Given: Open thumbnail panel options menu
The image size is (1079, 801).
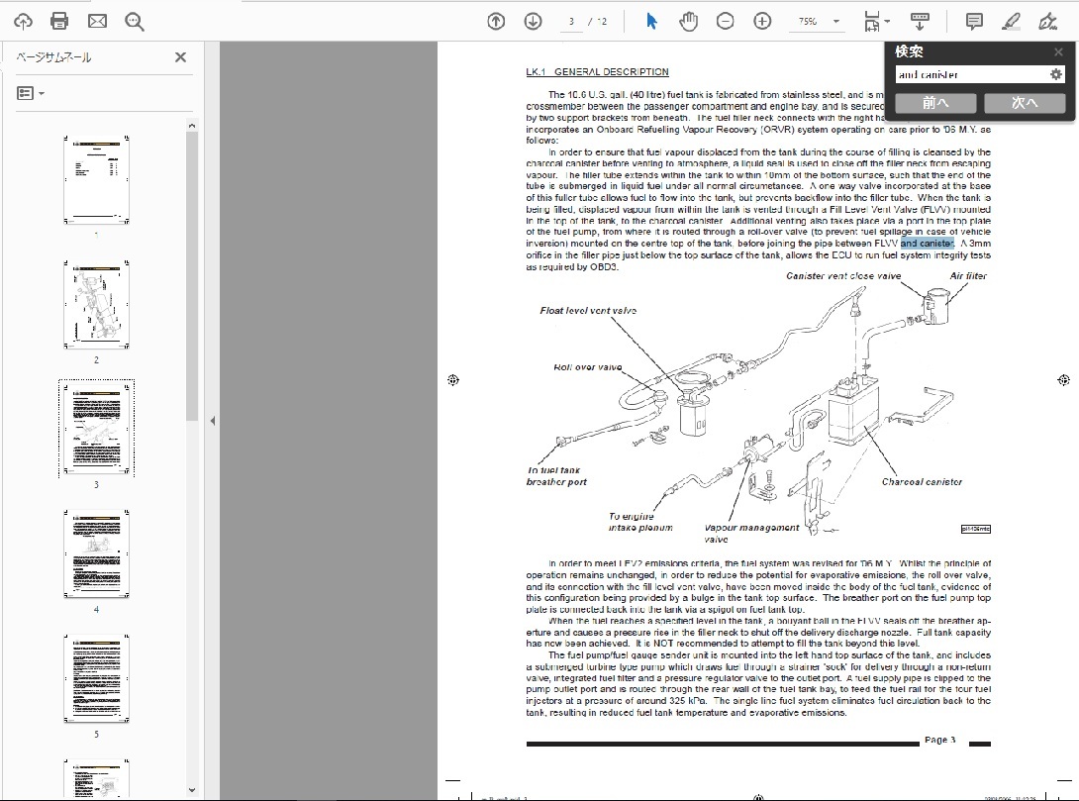Looking at the screenshot, I should click(31, 93).
